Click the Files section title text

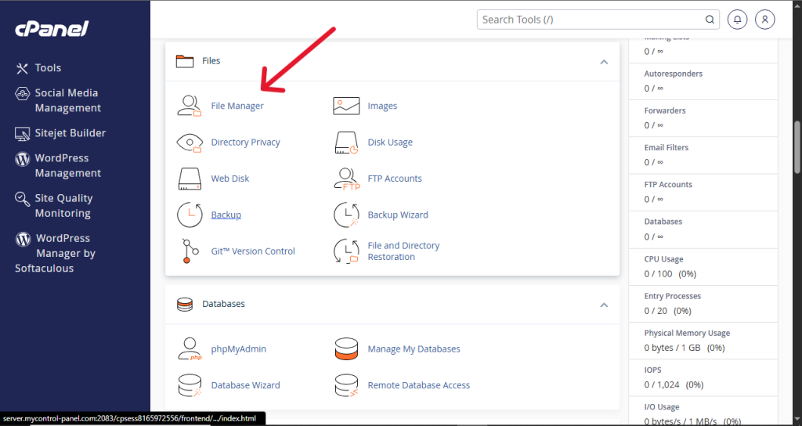coord(211,61)
